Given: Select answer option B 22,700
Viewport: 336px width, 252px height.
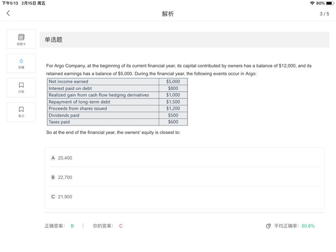Looking at the screenshot, I should (184, 177).
